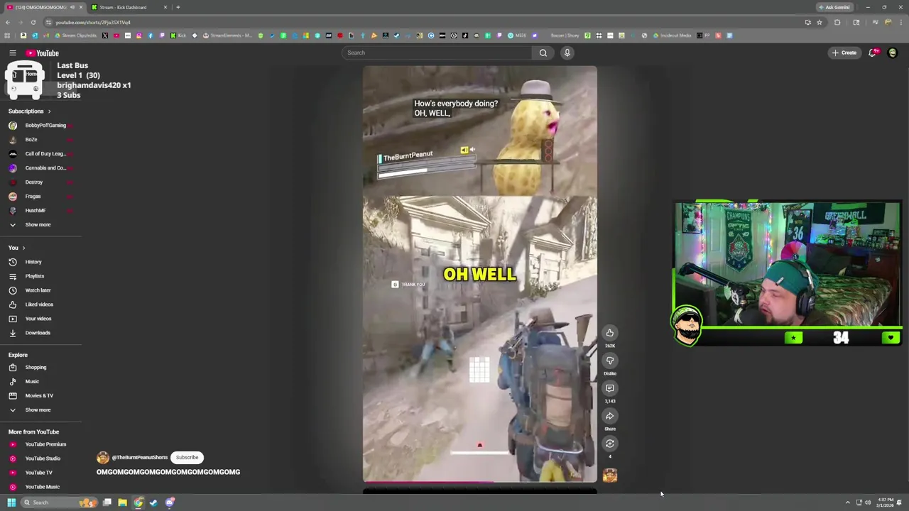Viewport: 909px width, 511px height.
Task: Mute the YouTube tab audio icon
Action: click(72, 7)
